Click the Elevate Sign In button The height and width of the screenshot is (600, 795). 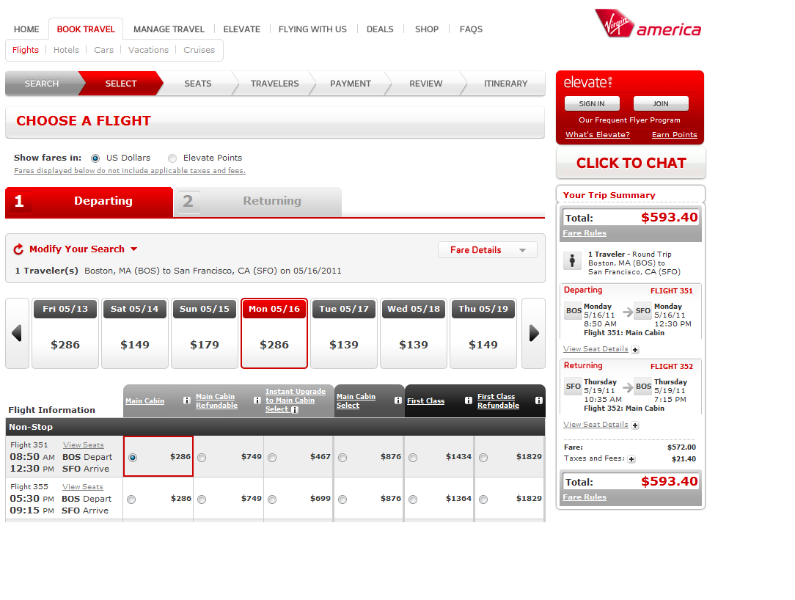click(x=592, y=103)
